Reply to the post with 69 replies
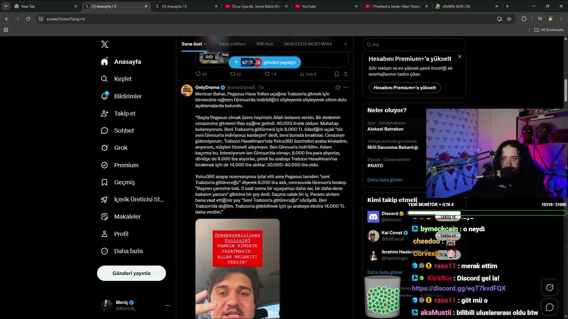568x319 pixels. [201, 74]
